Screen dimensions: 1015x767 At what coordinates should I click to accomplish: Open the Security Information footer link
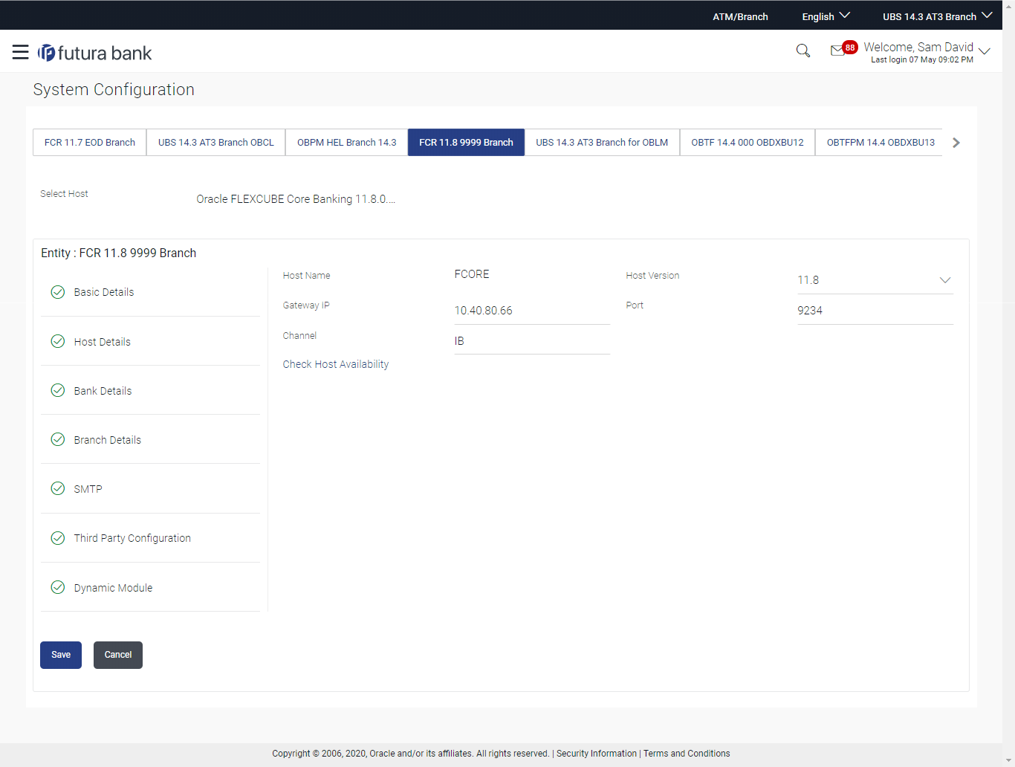[x=597, y=754]
